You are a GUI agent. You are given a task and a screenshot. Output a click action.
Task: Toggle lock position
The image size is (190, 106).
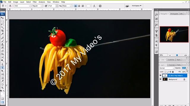170,72
